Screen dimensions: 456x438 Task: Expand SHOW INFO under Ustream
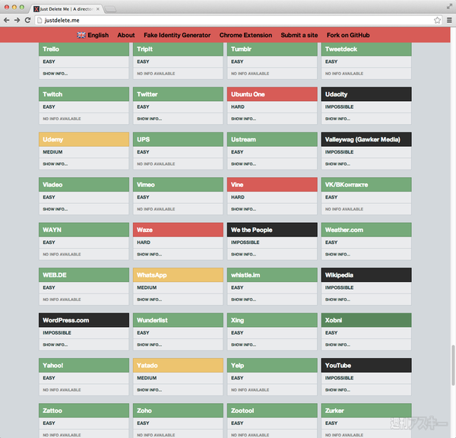(244, 164)
